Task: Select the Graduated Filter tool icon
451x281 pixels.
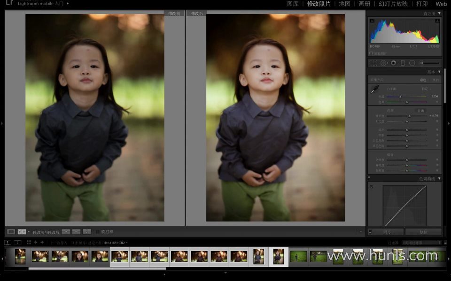Action: click(x=403, y=63)
